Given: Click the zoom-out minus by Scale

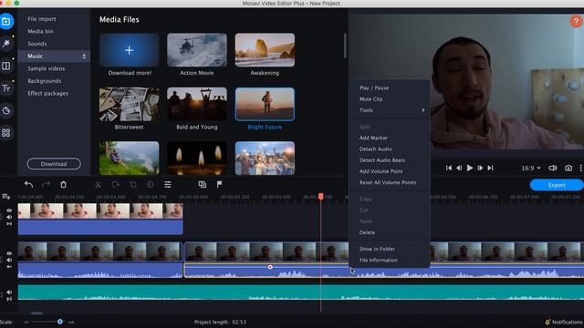Looking at the screenshot, I should 26,322.
